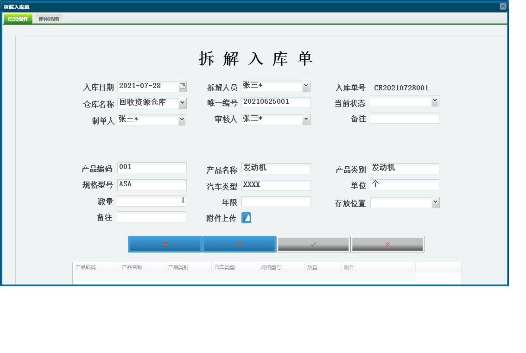Screen dimensions: 526x353
Task: Click the blue − remove row button
Action: (x=239, y=244)
